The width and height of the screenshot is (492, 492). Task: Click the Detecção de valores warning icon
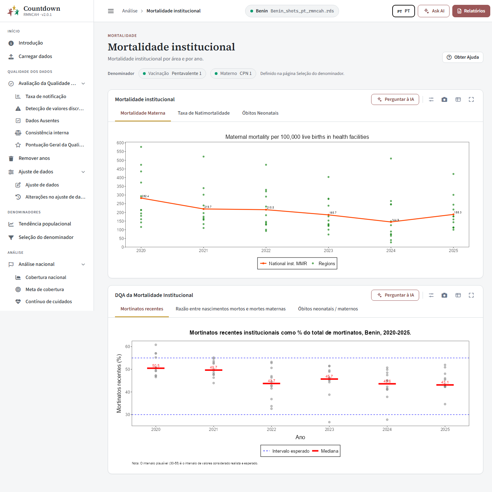point(18,109)
